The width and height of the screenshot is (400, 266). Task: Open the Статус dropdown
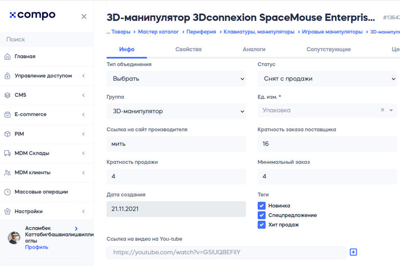click(327, 79)
